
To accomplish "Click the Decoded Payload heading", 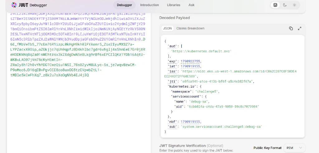I will coord(174,18).
